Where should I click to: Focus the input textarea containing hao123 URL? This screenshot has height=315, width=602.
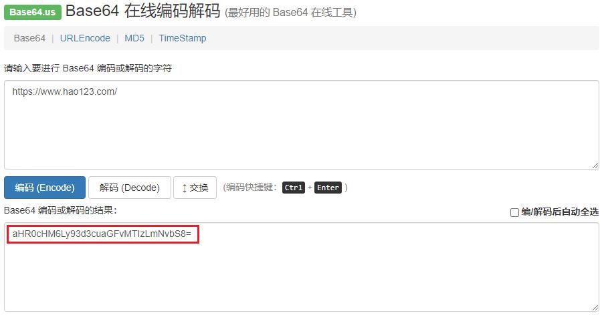click(x=302, y=125)
